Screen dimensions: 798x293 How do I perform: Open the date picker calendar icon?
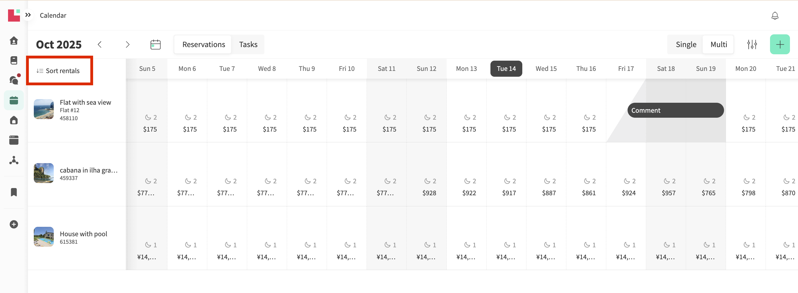(155, 45)
